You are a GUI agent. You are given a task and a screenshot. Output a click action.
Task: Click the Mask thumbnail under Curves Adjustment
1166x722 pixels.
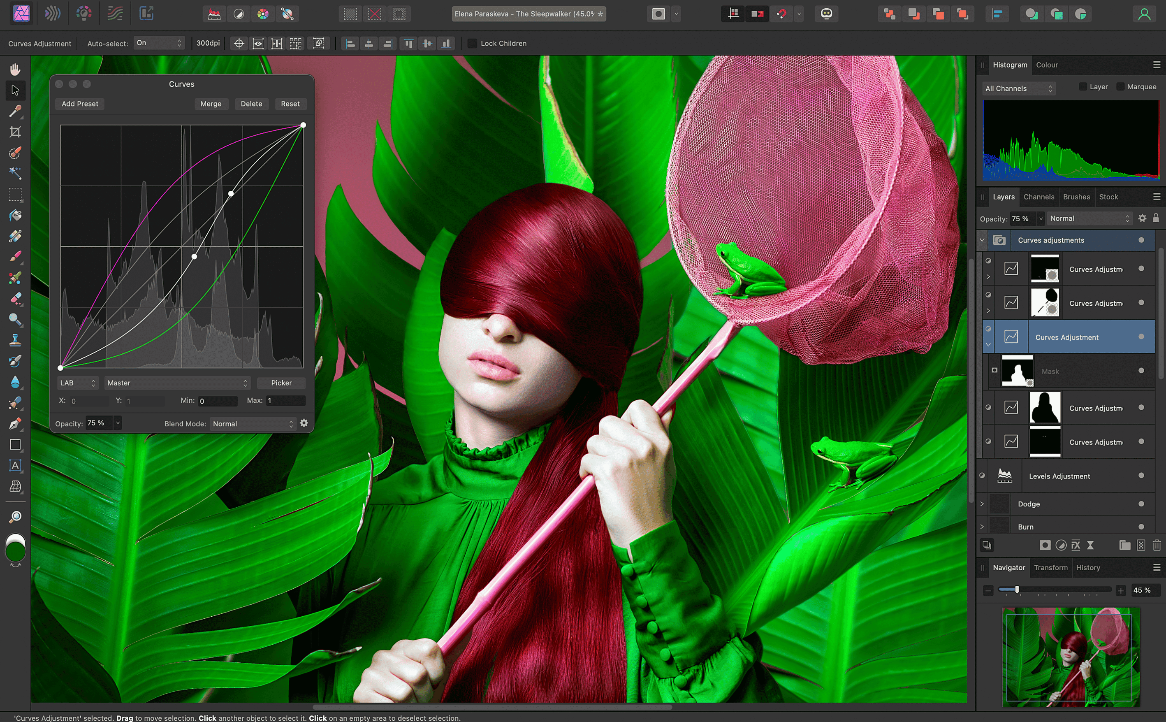[1018, 371]
